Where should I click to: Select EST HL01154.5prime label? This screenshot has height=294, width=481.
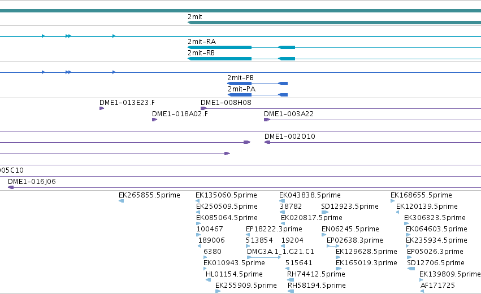234,274
